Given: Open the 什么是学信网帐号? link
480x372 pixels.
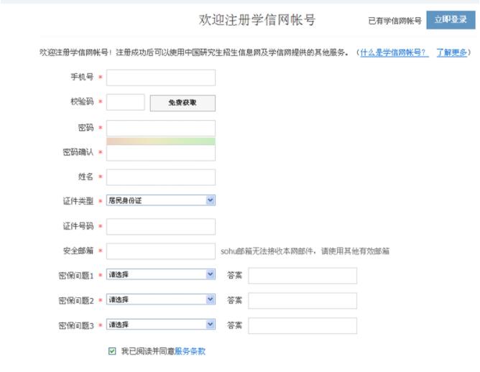Looking at the screenshot, I should point(394,52).
